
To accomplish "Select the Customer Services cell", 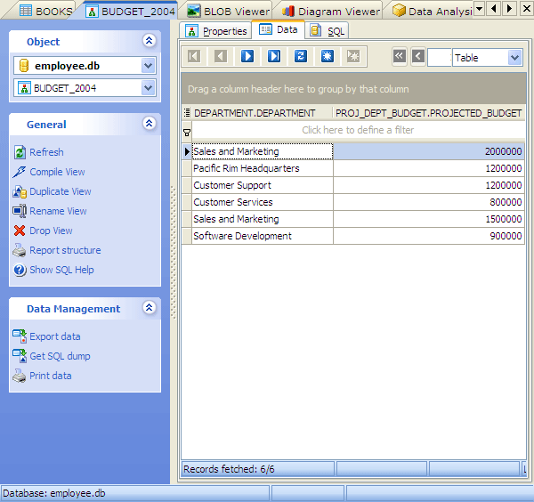I will point(263,202).
